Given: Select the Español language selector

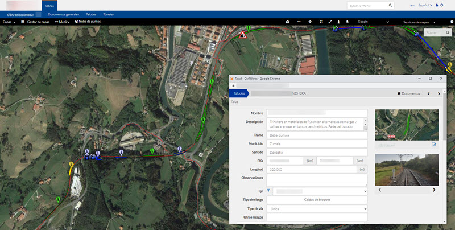Looking at the screenshot, I should click(x=425, y=5).
